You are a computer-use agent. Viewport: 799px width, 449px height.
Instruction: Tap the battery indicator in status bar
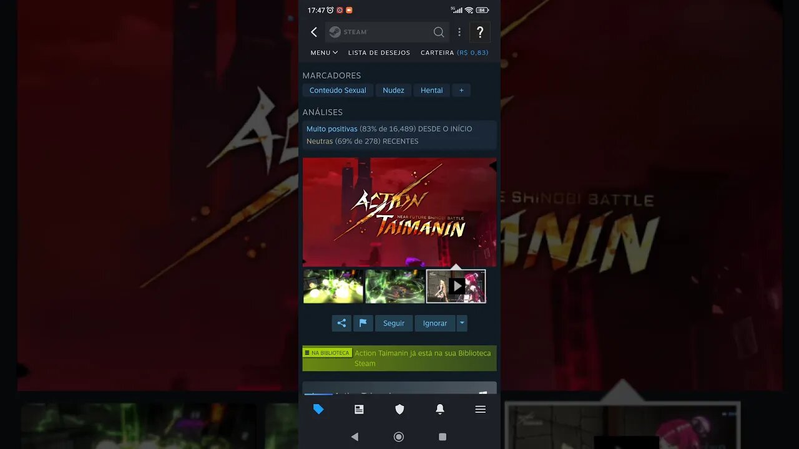click(483, 10)
